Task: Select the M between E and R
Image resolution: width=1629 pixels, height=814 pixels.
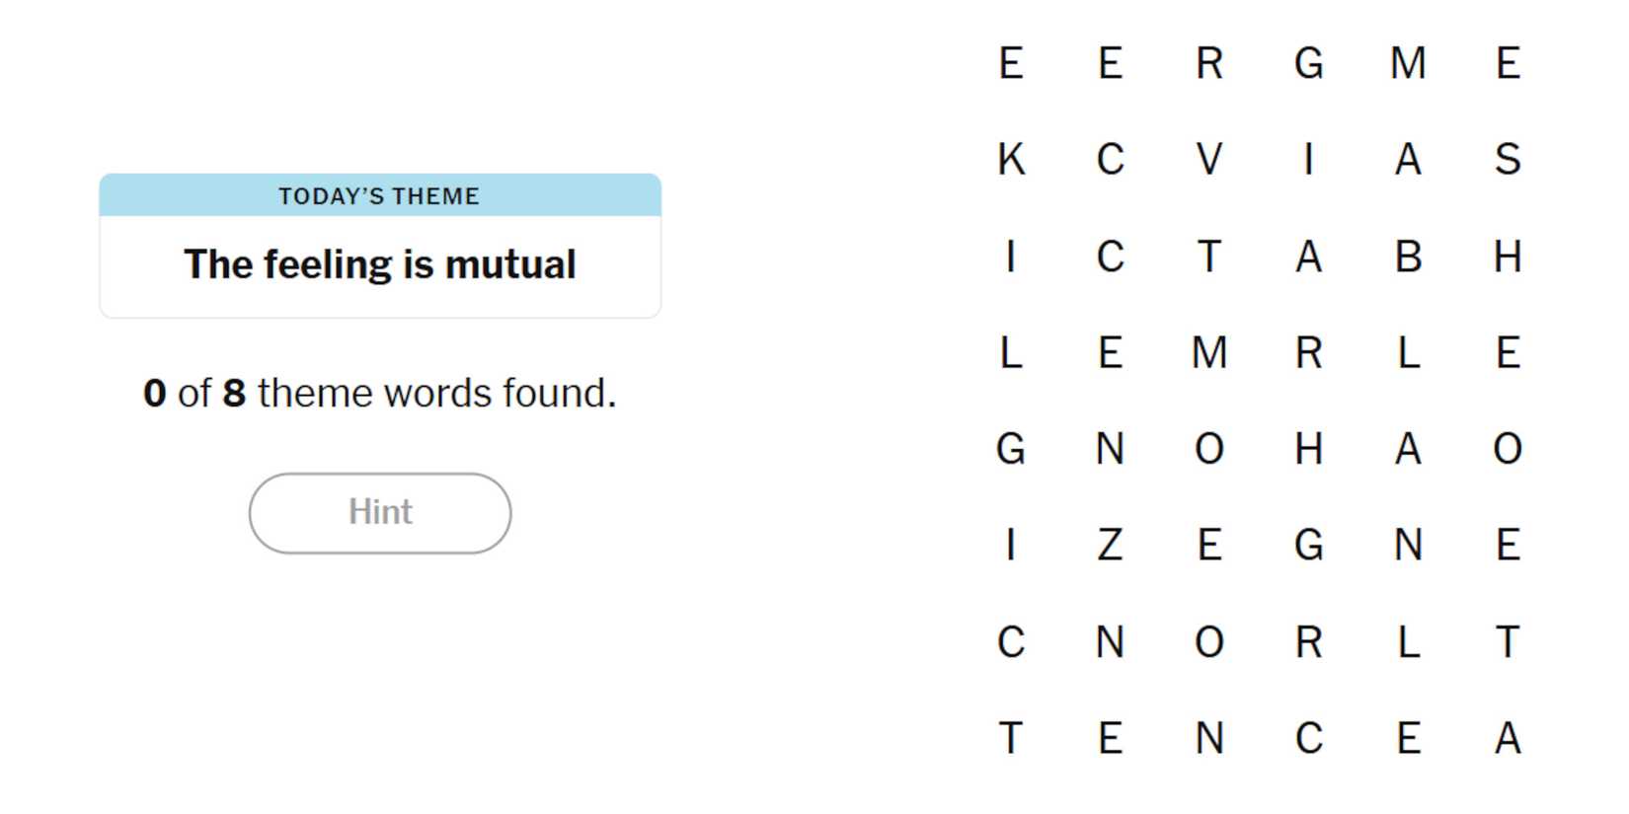Action: coord(1209,352)
